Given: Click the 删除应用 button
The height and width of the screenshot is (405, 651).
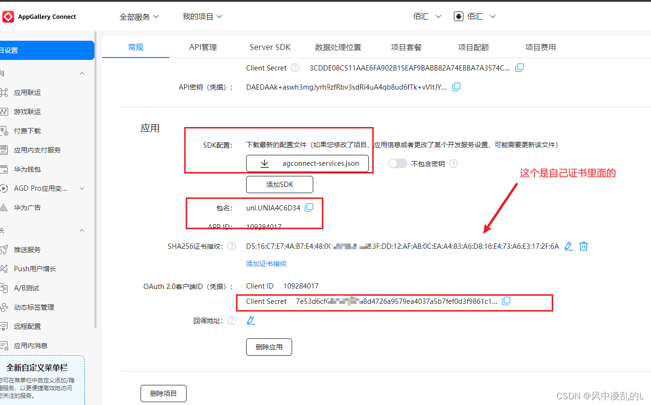Looking at the screenshot, I should [269, 347].
